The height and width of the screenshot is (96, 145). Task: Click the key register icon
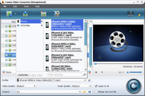tap(139, 15)
